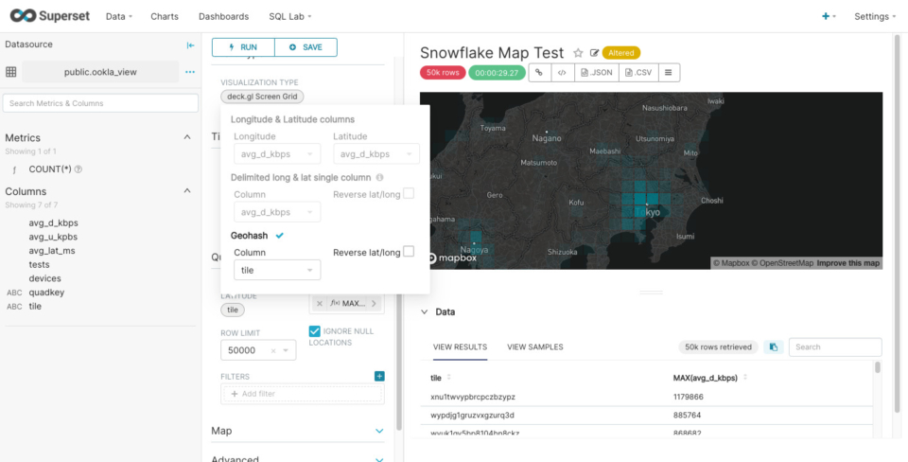Open the Geohash Column tile dropdown
Image resolution: width=908 pixels, height=462 pixels.
(x=277, y=270)
